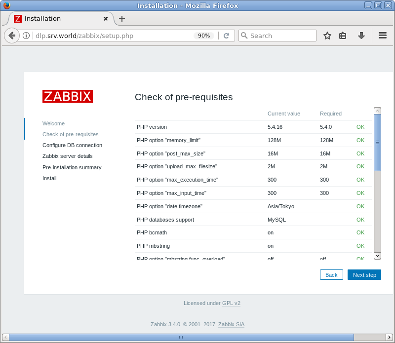Click the "MySQL" databases support value

tap(276, 220)
